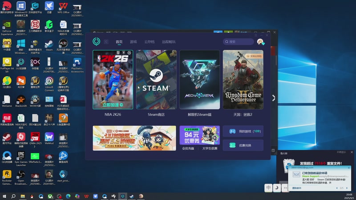Select the NBA 2K25 desktop shortcut
The width and height of the screenshot is (356, 200).
[35, 140]
